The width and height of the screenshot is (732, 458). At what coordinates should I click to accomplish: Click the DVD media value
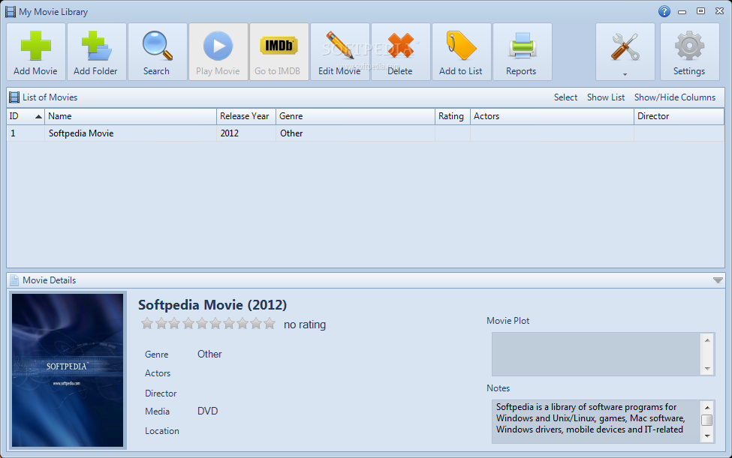[x=208, y=411]
